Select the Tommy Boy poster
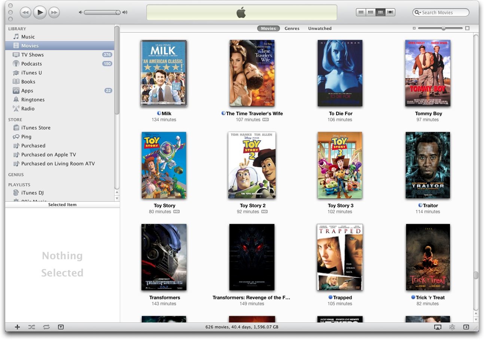The height and width of the screenshot is (340, 484). pos(428,73)
